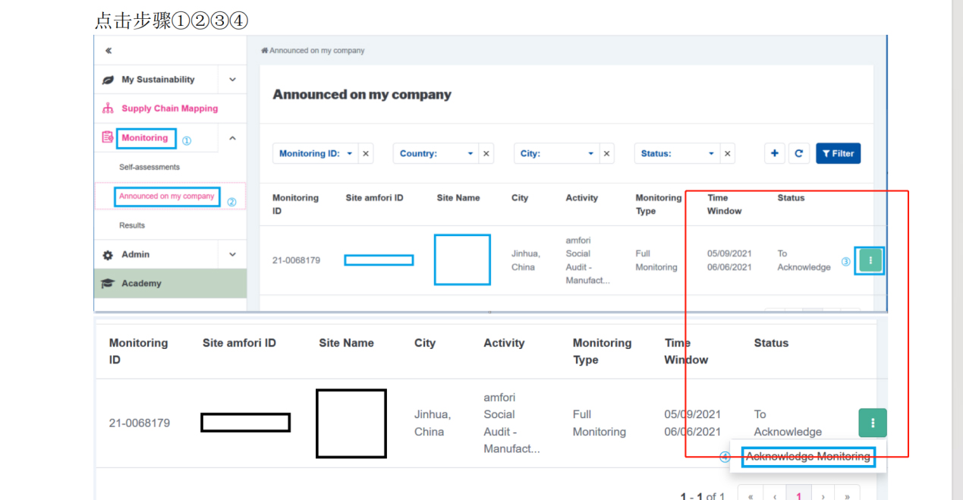Click monitoring ID 21-0068179 in the upper table
Viewport: 963px width, 500px height.
click(296, 260)
